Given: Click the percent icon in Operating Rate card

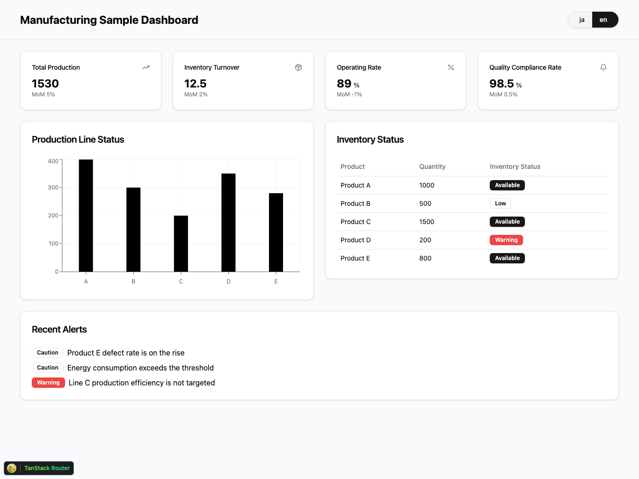Looking at the screenshot, I should coord(451,67).
